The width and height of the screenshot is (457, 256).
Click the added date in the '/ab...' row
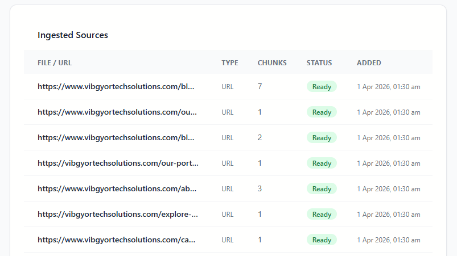pos(389,189)
